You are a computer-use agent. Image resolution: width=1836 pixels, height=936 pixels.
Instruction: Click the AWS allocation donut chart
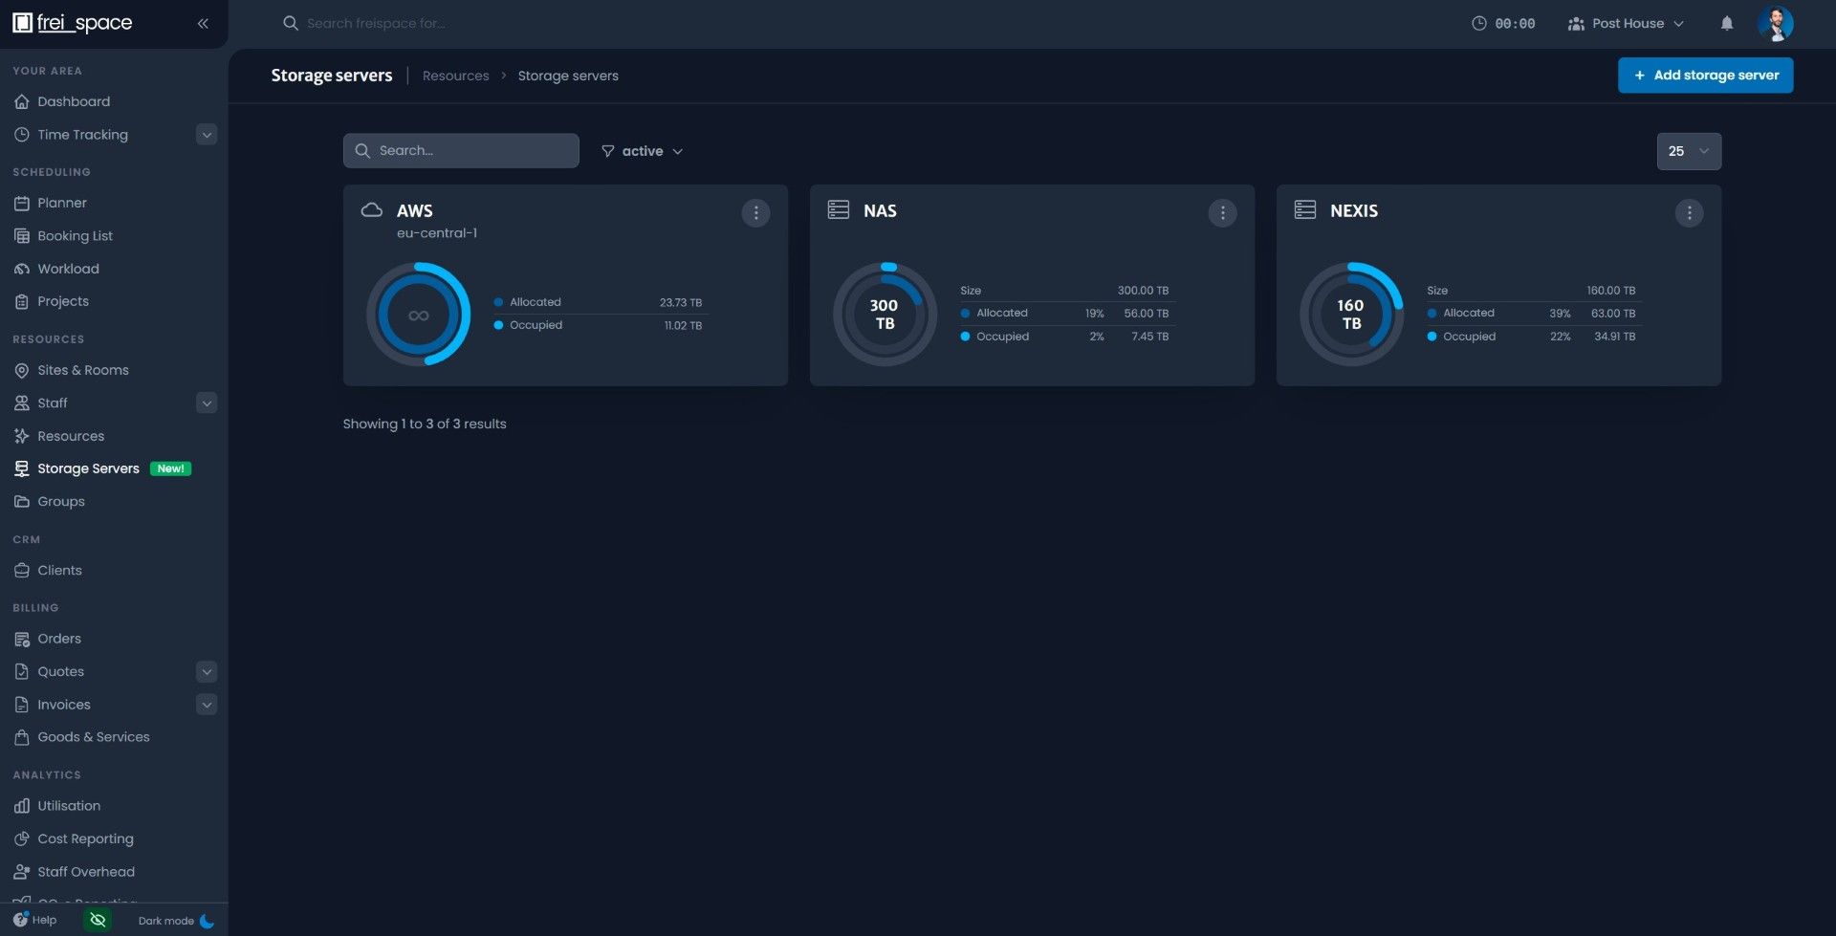(x=418, y=314)
